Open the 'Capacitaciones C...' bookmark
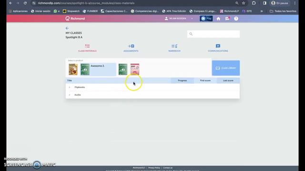305x171 pixels. [x=114, y=11]
